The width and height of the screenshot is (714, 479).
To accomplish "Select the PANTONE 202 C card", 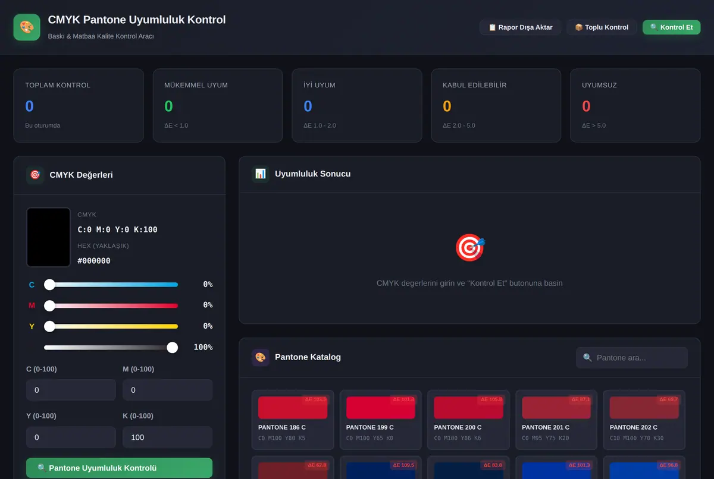I will 644,420.
